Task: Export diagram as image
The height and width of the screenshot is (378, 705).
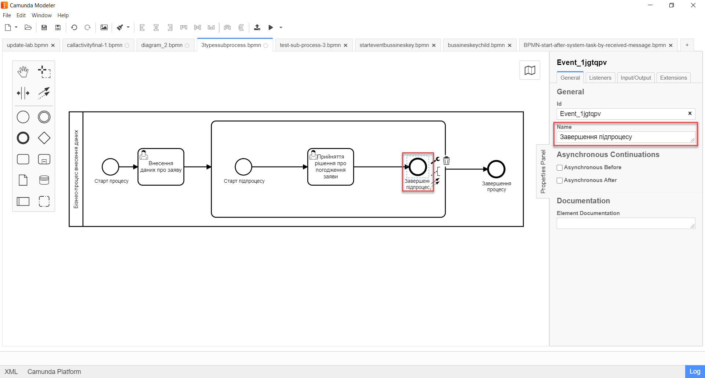Action: 104,28
